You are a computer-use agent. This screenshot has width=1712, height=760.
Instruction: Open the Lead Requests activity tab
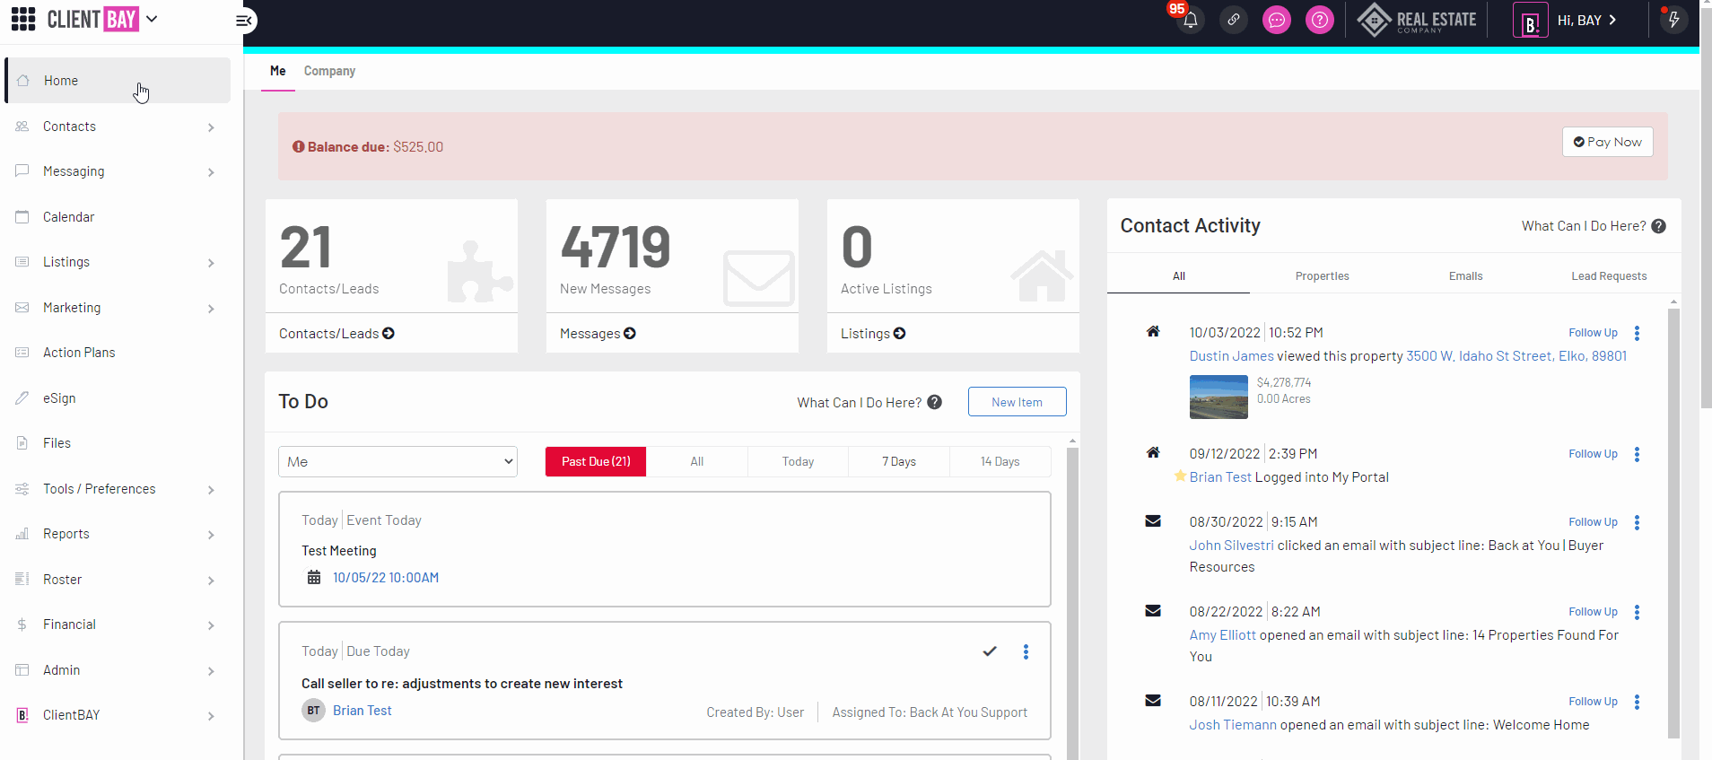click(x=1608, y=276)
